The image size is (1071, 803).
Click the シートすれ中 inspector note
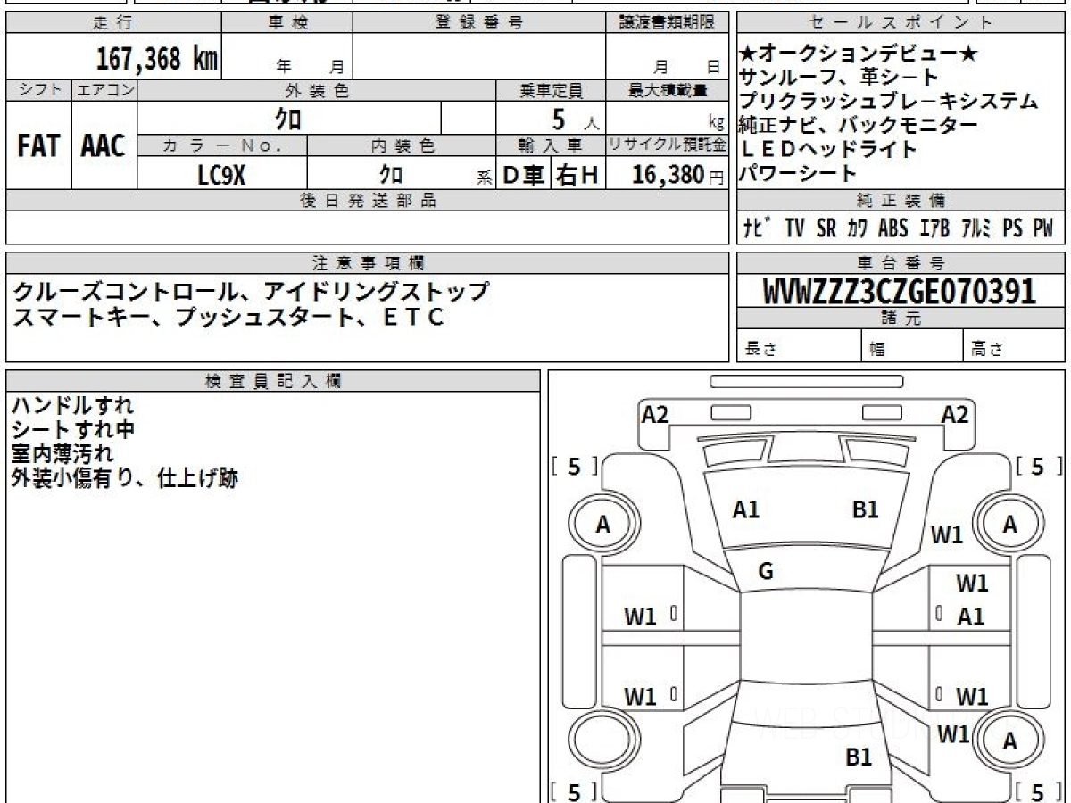tap(73, 430)
